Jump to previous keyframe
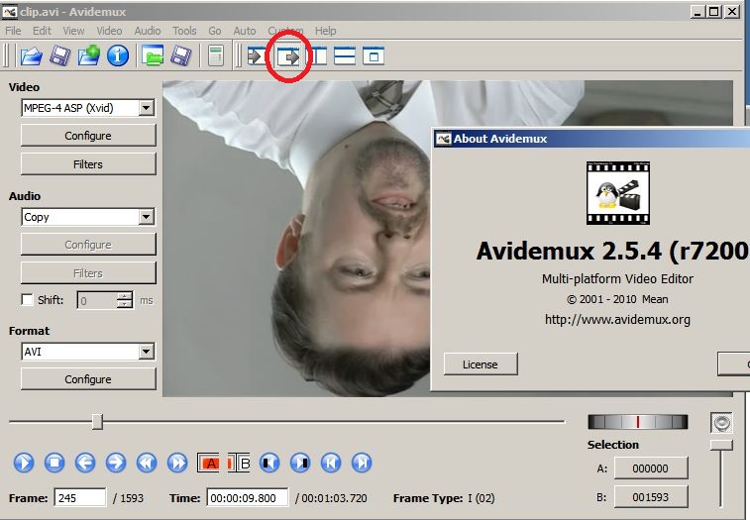Screen dimensions: 750x520 (147, 463)
